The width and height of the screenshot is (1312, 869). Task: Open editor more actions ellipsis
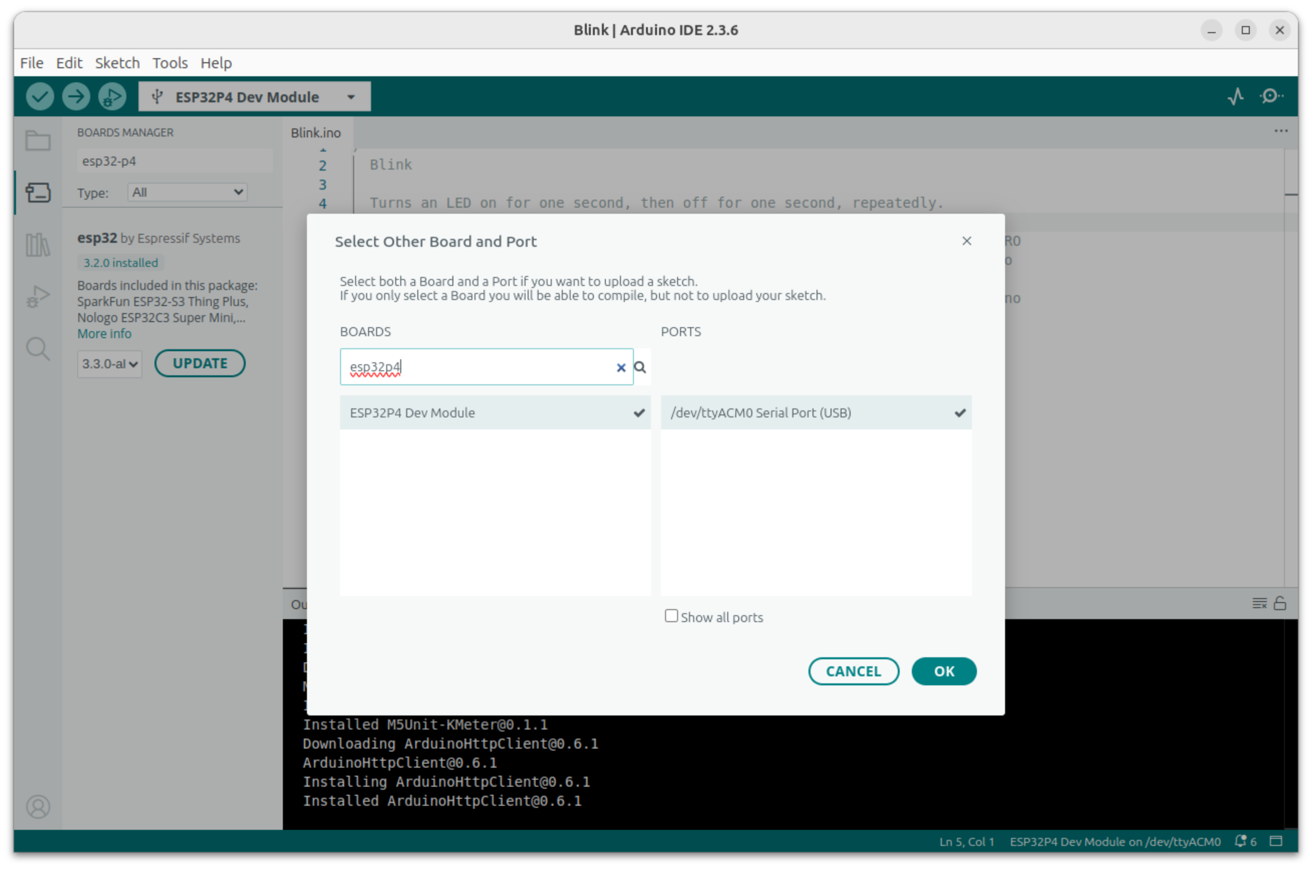tap(1280, 131)
